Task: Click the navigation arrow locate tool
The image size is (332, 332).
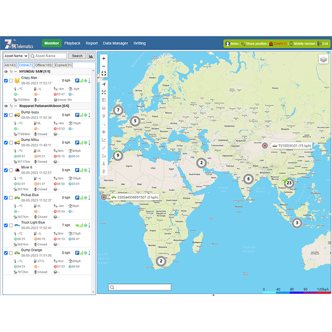Action: pyautogui.click(x=104, y=84)
